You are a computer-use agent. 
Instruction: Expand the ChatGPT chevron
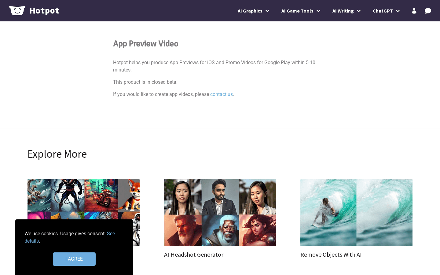coord(398,11)
